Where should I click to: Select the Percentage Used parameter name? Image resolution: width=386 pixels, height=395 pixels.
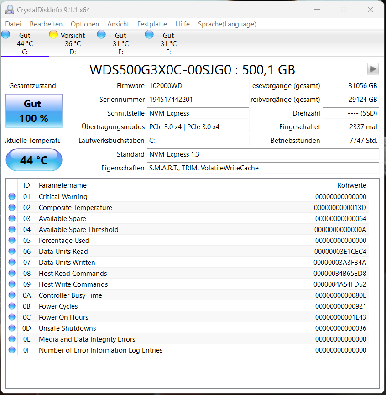click(x=64, y=241)
